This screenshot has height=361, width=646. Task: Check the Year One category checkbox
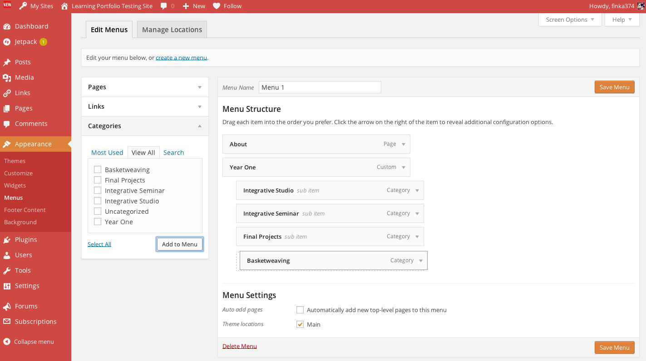pyautogui.click(x=98, y=222)
